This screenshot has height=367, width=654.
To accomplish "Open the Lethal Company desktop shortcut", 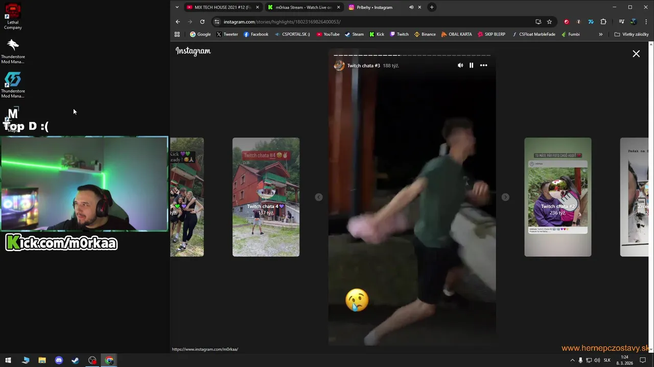I will [13, 16].
